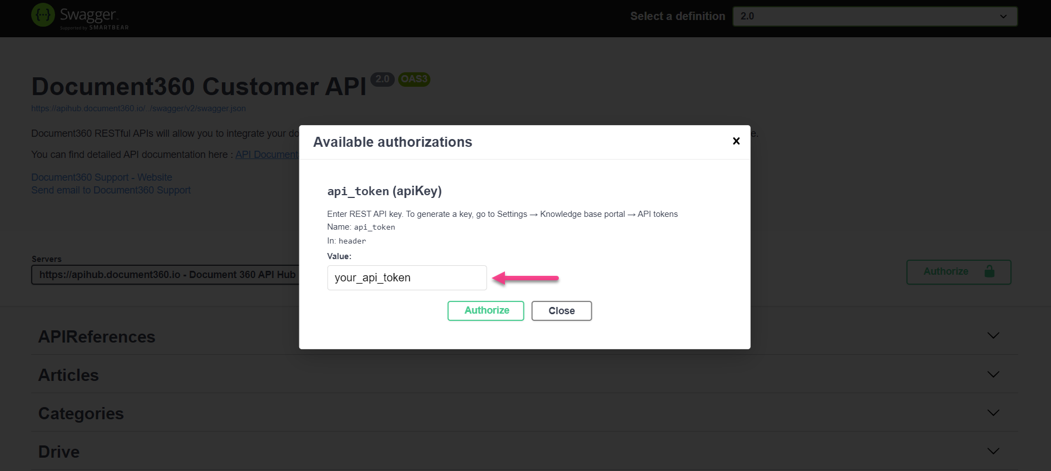1051x471 pixels.
Task: Expand the Drive section chevron
Action: tap(993, 451)
